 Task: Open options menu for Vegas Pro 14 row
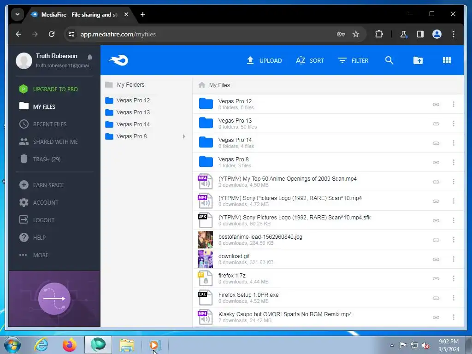[454, 143]
